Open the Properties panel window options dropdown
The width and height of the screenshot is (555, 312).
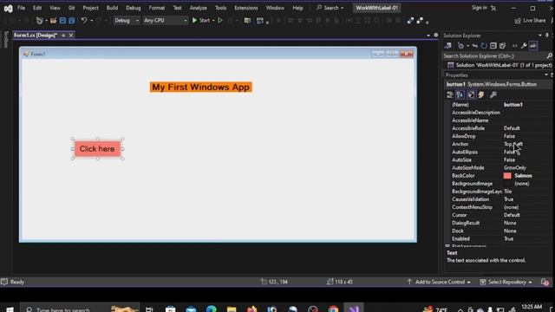click(546, 75)
